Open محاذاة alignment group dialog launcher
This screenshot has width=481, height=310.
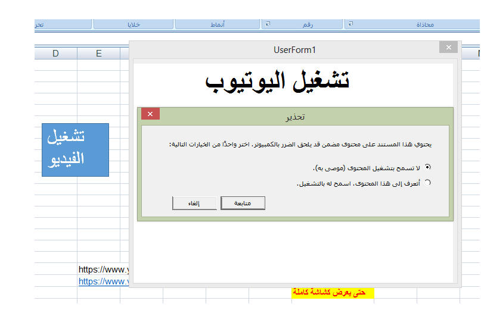tap(350, 24)
